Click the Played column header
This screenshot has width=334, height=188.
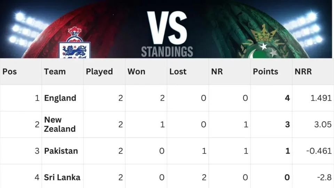[x=99, y=72]
